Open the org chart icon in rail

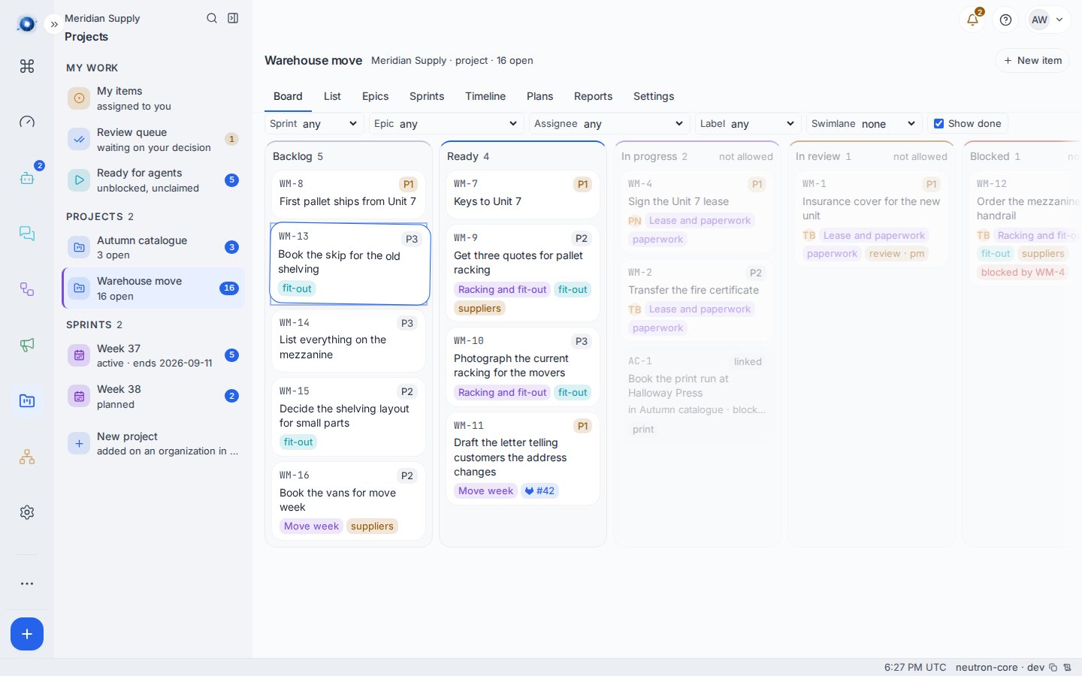pos(27,457)
